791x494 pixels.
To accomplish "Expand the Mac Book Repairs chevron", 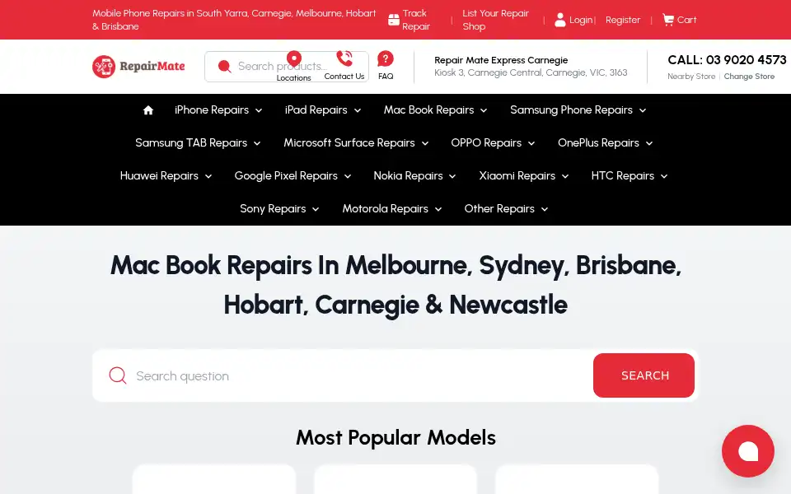I will coord(484,110).
